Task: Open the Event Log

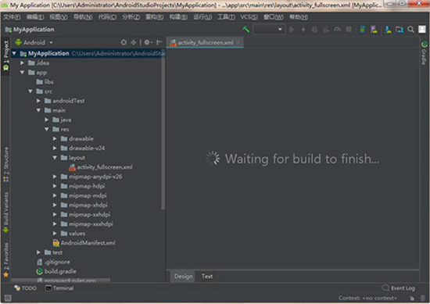Action: coord(399,288)
